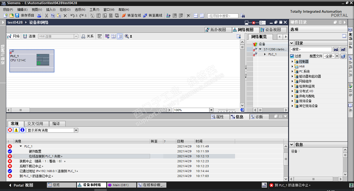Screen dimensions: 354x191
Task: Click the New project icon
Action: (x=5, y=16)
